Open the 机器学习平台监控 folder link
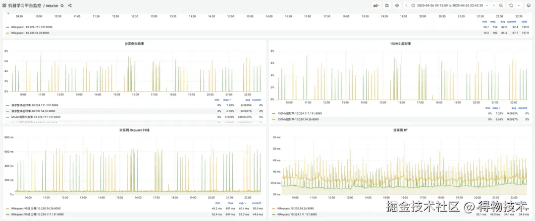Viewport: 535px width, 221px height. pos(25,5)
